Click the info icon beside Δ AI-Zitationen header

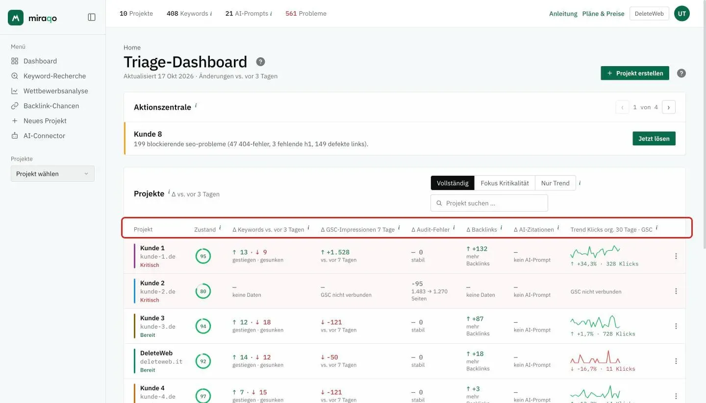click(558, 228)
